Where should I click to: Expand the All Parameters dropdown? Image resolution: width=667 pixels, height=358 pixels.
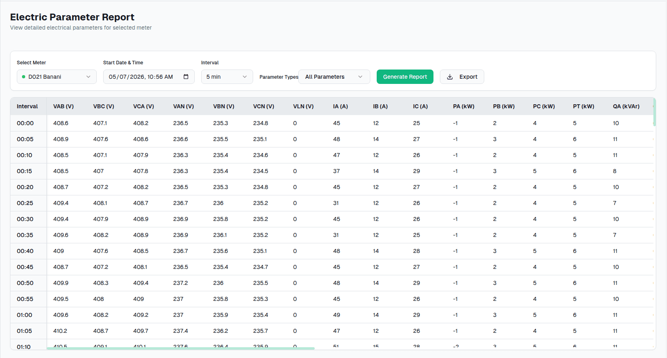pos(334,77)
